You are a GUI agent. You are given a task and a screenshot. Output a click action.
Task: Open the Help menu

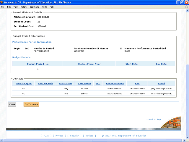tap(52, 7)
